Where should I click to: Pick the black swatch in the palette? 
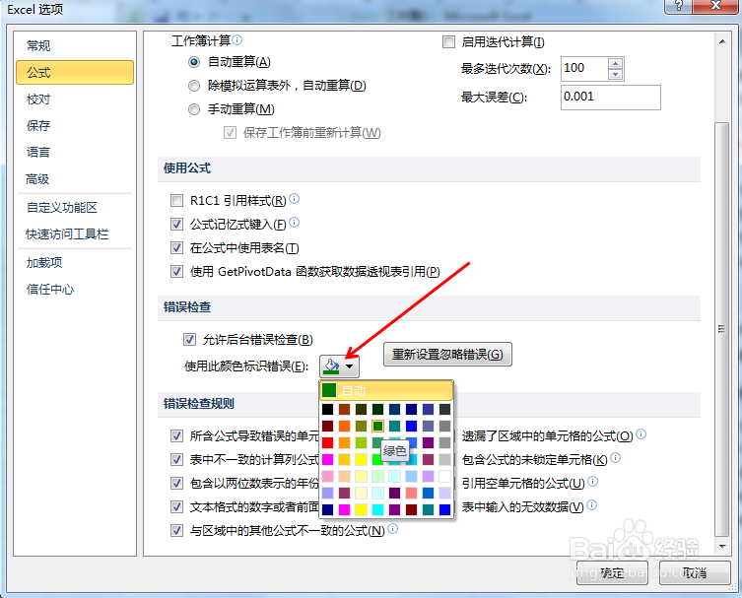[x=327, y=409]
